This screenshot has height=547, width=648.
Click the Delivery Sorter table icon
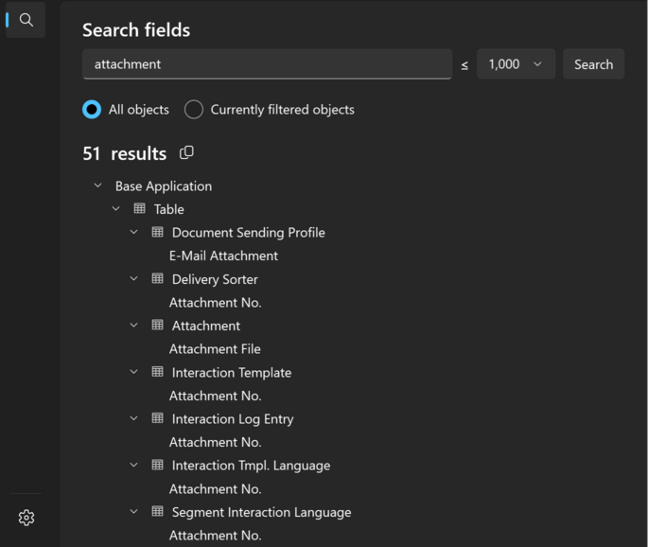tap(157, 278)
